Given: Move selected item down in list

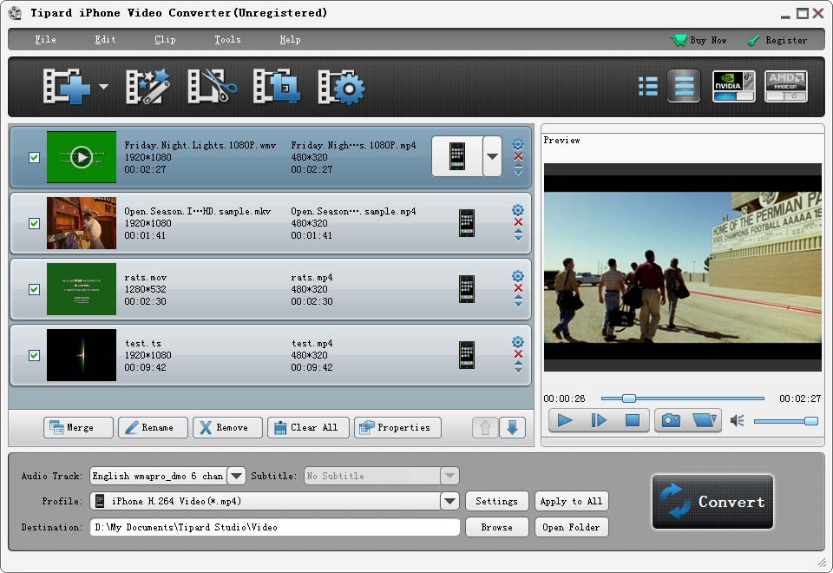Looking at the screenshot, I should (x=512, y=427).
